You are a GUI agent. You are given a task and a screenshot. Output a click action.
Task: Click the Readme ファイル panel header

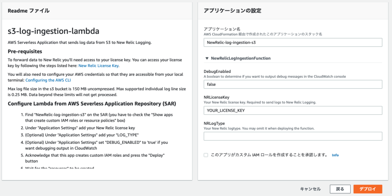click(x=28, y=11)
